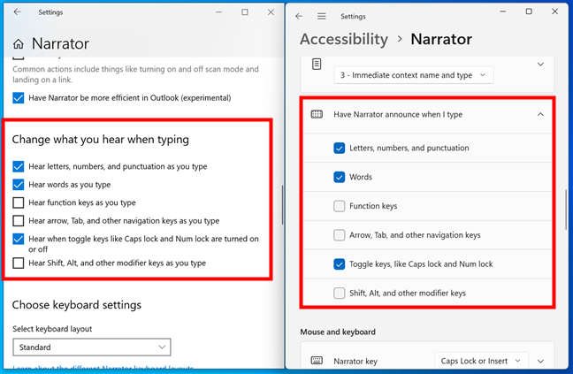Check the Function keys checkbox
Screen dimensions: 573x374
pos(340,206)
